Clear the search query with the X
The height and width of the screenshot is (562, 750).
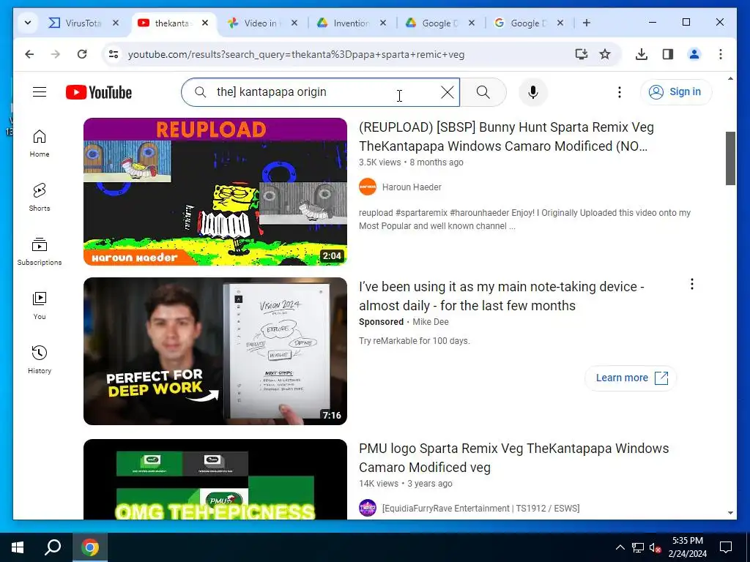(x=448, y=92)
